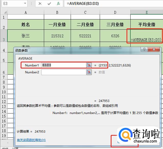
Task: Click the range selector icon beside Number2
Action: (x=89, y=72)
